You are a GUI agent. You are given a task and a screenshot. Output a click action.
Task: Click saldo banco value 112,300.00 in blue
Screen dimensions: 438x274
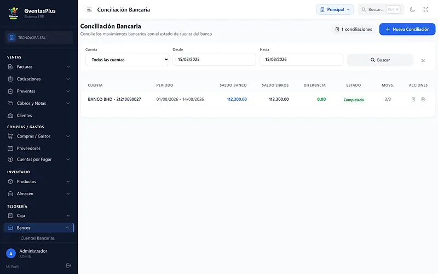click(x=237, y=99)
